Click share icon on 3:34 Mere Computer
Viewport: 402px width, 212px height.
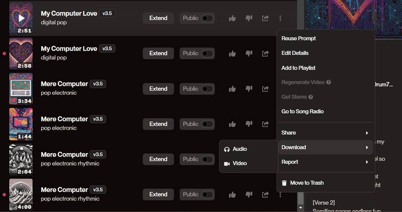(266, 89)
